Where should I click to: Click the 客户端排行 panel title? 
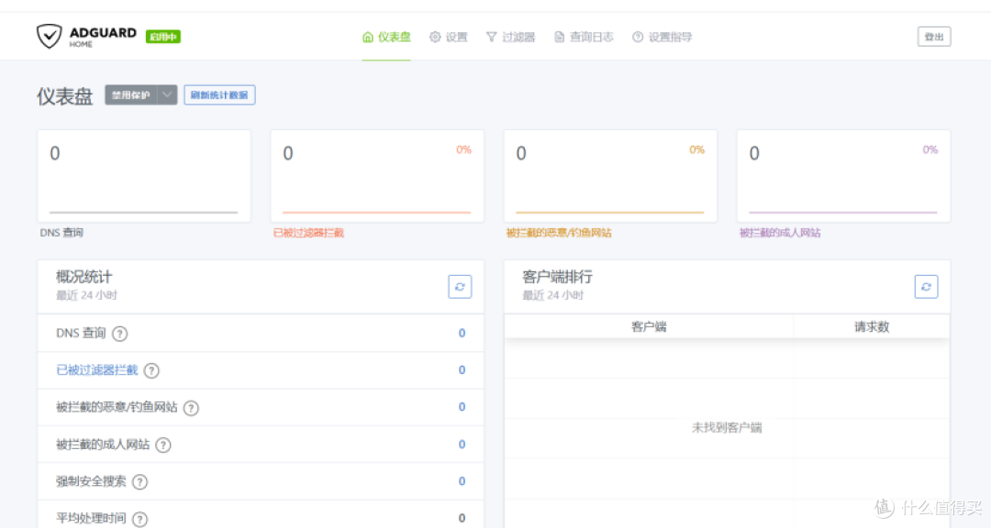point(558,277)
